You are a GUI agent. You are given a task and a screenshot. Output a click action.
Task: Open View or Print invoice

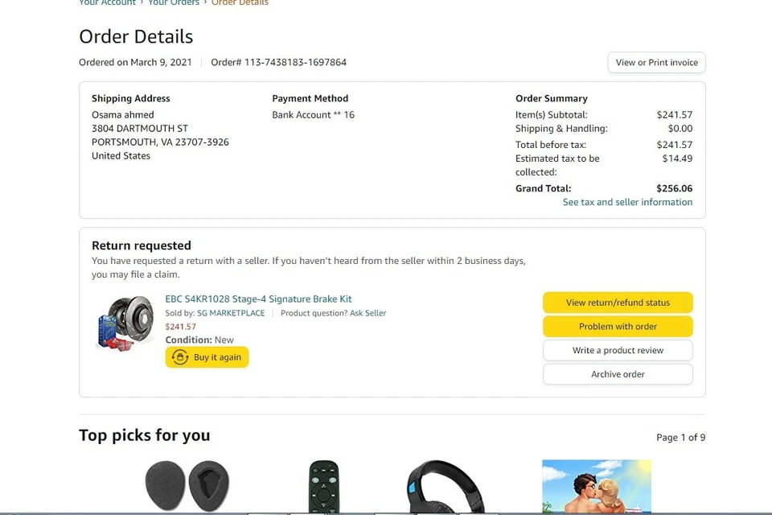(656, 63)
